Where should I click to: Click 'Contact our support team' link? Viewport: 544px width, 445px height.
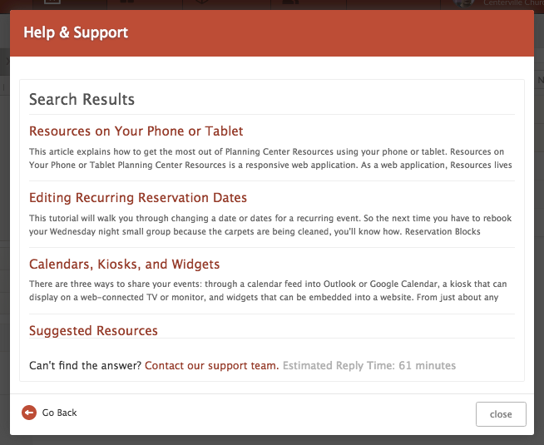click(211, 366)
